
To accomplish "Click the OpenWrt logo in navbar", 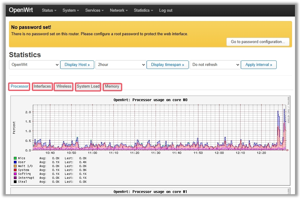I will tap(21, 10).
